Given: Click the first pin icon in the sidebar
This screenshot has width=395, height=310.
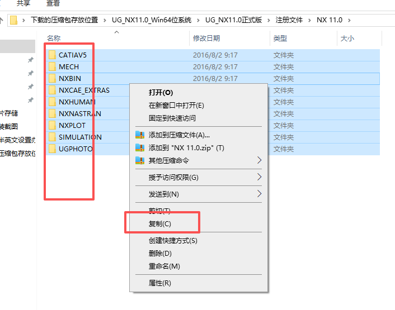Looking at the screenshot, I should pos(30,60).
